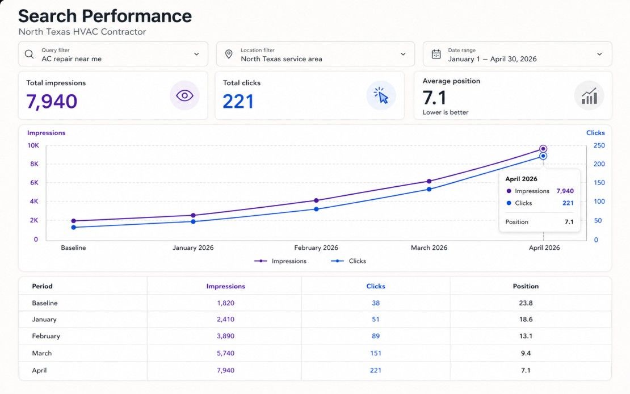
Task: Click the March row label in table
Action: pyautogui.click(x=42, y=353)
